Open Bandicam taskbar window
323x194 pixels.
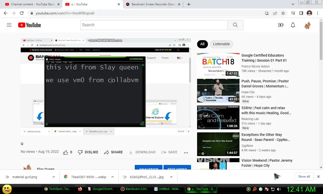pyautogui.click(x=135, y=189)
